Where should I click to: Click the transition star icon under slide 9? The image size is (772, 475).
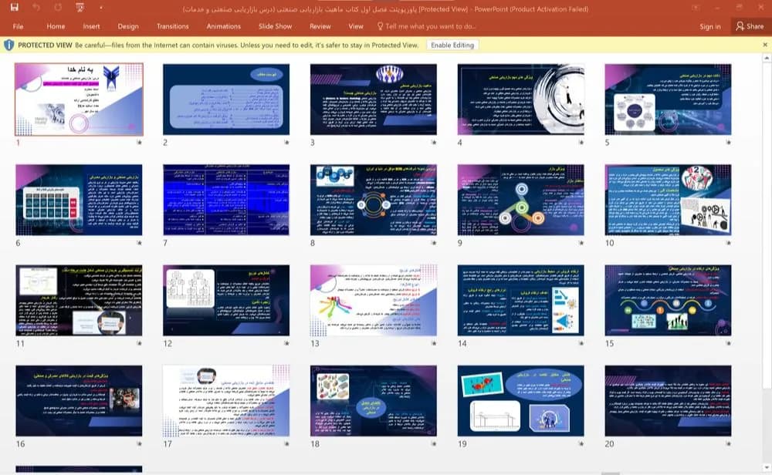point(581,243)
